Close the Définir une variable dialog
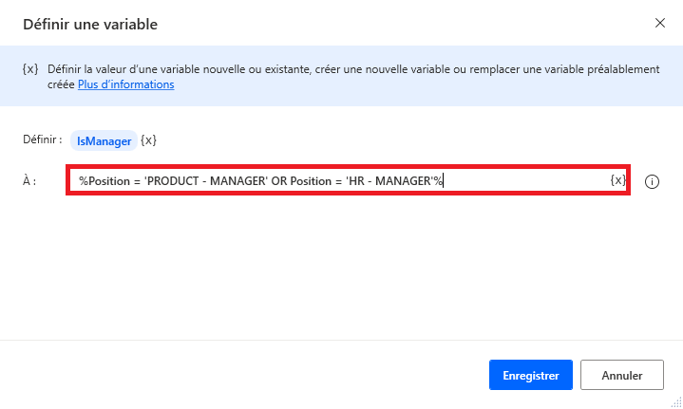The height and width of the screenshot is (409, 683). (660, 23)
